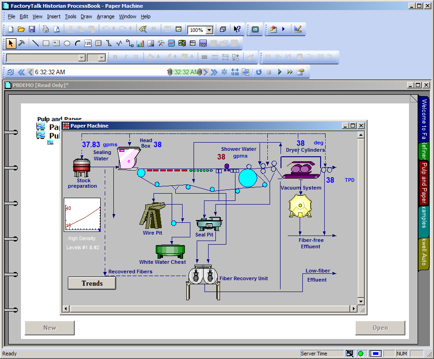Select the Text tool

coord(56,43)
